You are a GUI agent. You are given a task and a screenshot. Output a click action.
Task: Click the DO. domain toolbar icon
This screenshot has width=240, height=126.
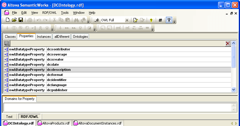point(67,28)
